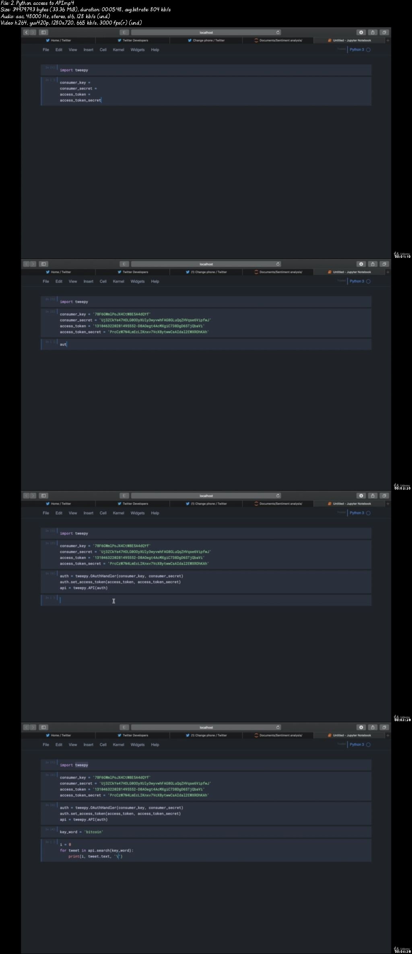Show tab overview icon in 00:02:20 frame
This screenshot has height=954, width=412.
pos(384,264)
